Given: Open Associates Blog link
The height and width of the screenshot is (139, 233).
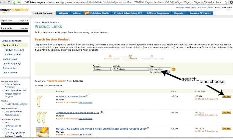Looking at the screenshot, I should [12, 115].
